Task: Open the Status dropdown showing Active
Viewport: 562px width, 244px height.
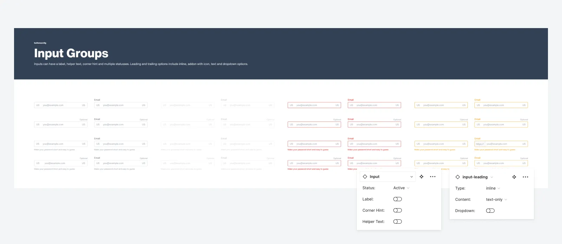Action: (x=401, y=188)
